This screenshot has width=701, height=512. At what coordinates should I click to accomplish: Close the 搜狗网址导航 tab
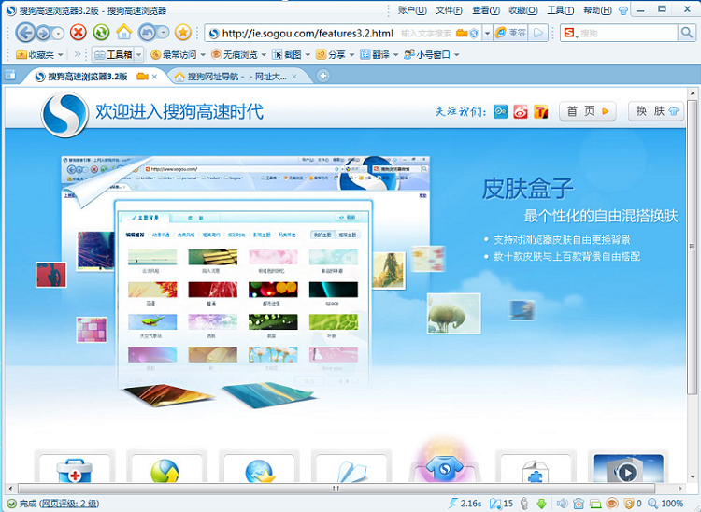click(x=293, y=77)
